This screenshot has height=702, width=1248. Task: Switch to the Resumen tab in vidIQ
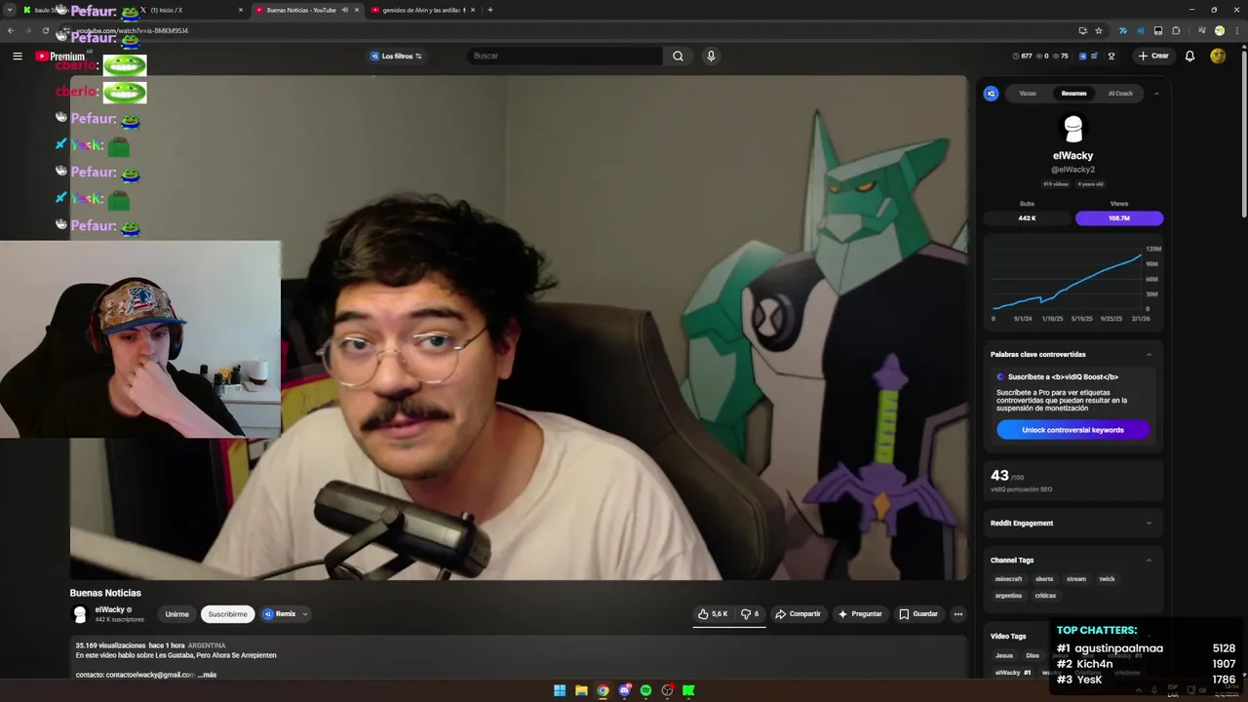point(1073,94)
